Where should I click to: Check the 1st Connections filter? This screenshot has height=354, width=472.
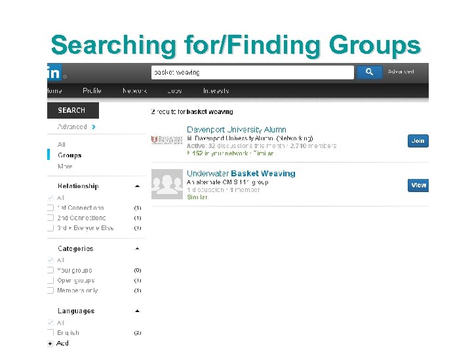[x=50, y=208]
